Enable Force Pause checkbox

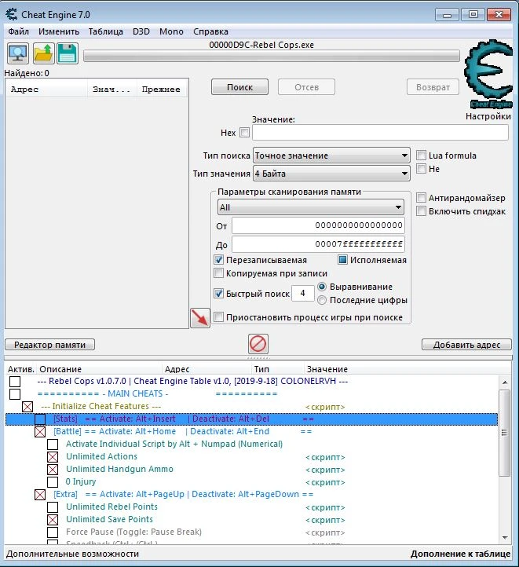pyautogui.click(x=53, y=532)
